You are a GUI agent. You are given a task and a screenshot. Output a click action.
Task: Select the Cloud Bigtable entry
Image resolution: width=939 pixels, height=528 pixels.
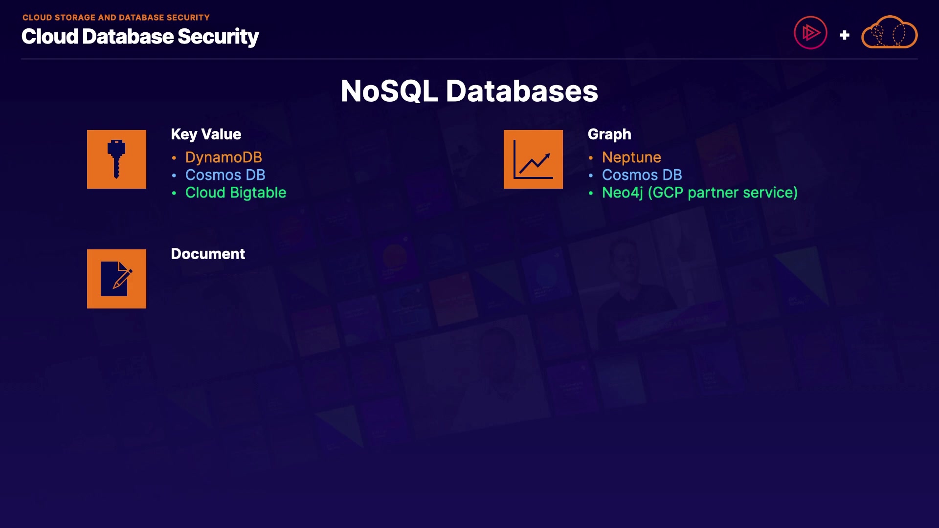point(235,193)
